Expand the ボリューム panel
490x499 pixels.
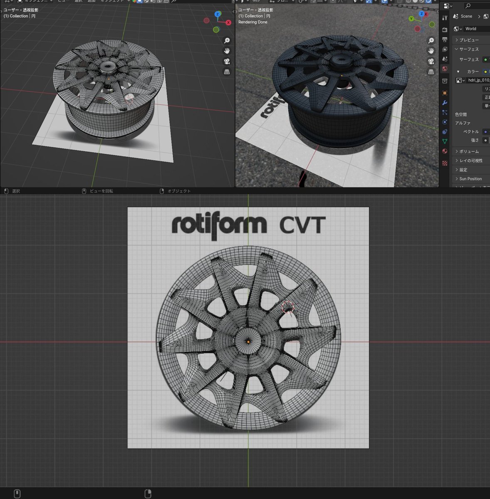pyautogui.click(x=470, y=151)
